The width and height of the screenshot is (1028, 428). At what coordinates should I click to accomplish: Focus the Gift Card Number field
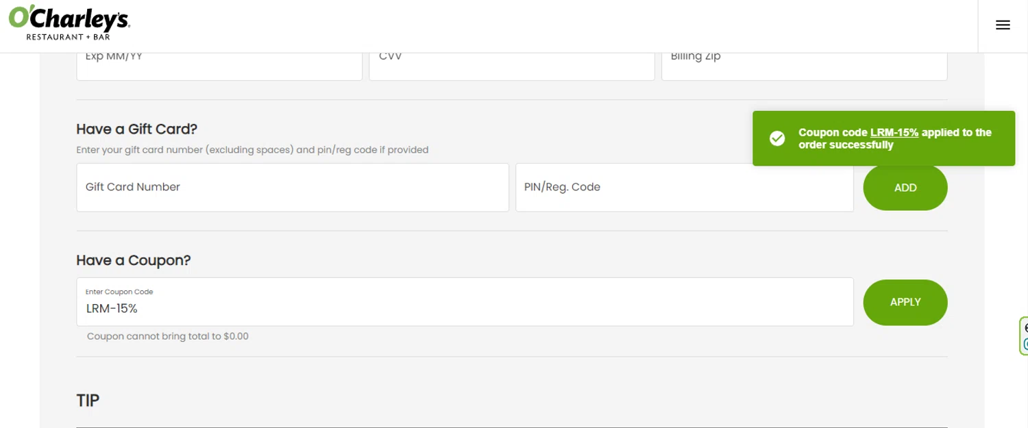(292, 187)
